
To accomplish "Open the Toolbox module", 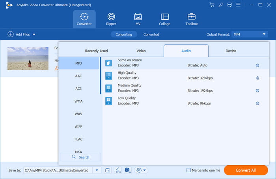I will coord(192,19).
